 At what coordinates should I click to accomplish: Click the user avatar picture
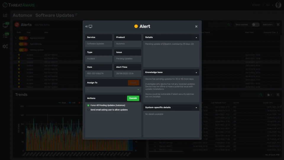pos(278,5)
